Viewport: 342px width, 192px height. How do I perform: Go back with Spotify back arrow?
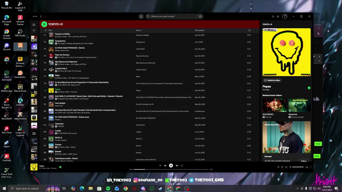click(41, 16)
